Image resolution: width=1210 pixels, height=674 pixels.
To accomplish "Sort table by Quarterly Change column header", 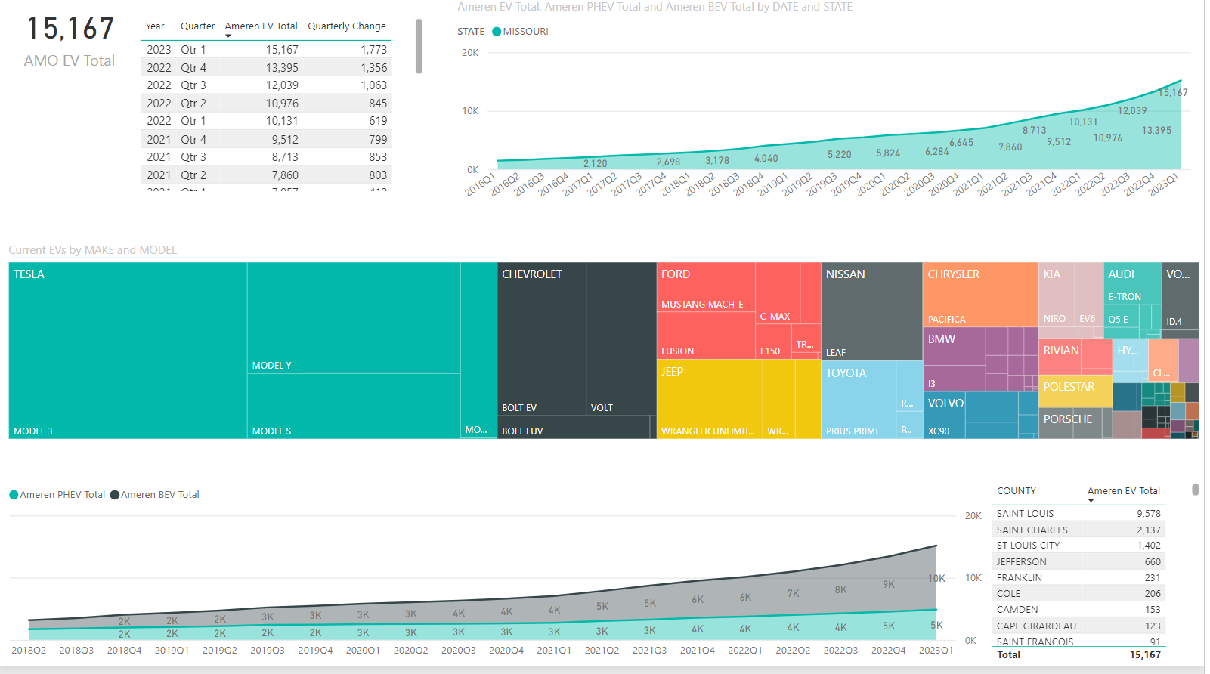I will pos(346,26).
